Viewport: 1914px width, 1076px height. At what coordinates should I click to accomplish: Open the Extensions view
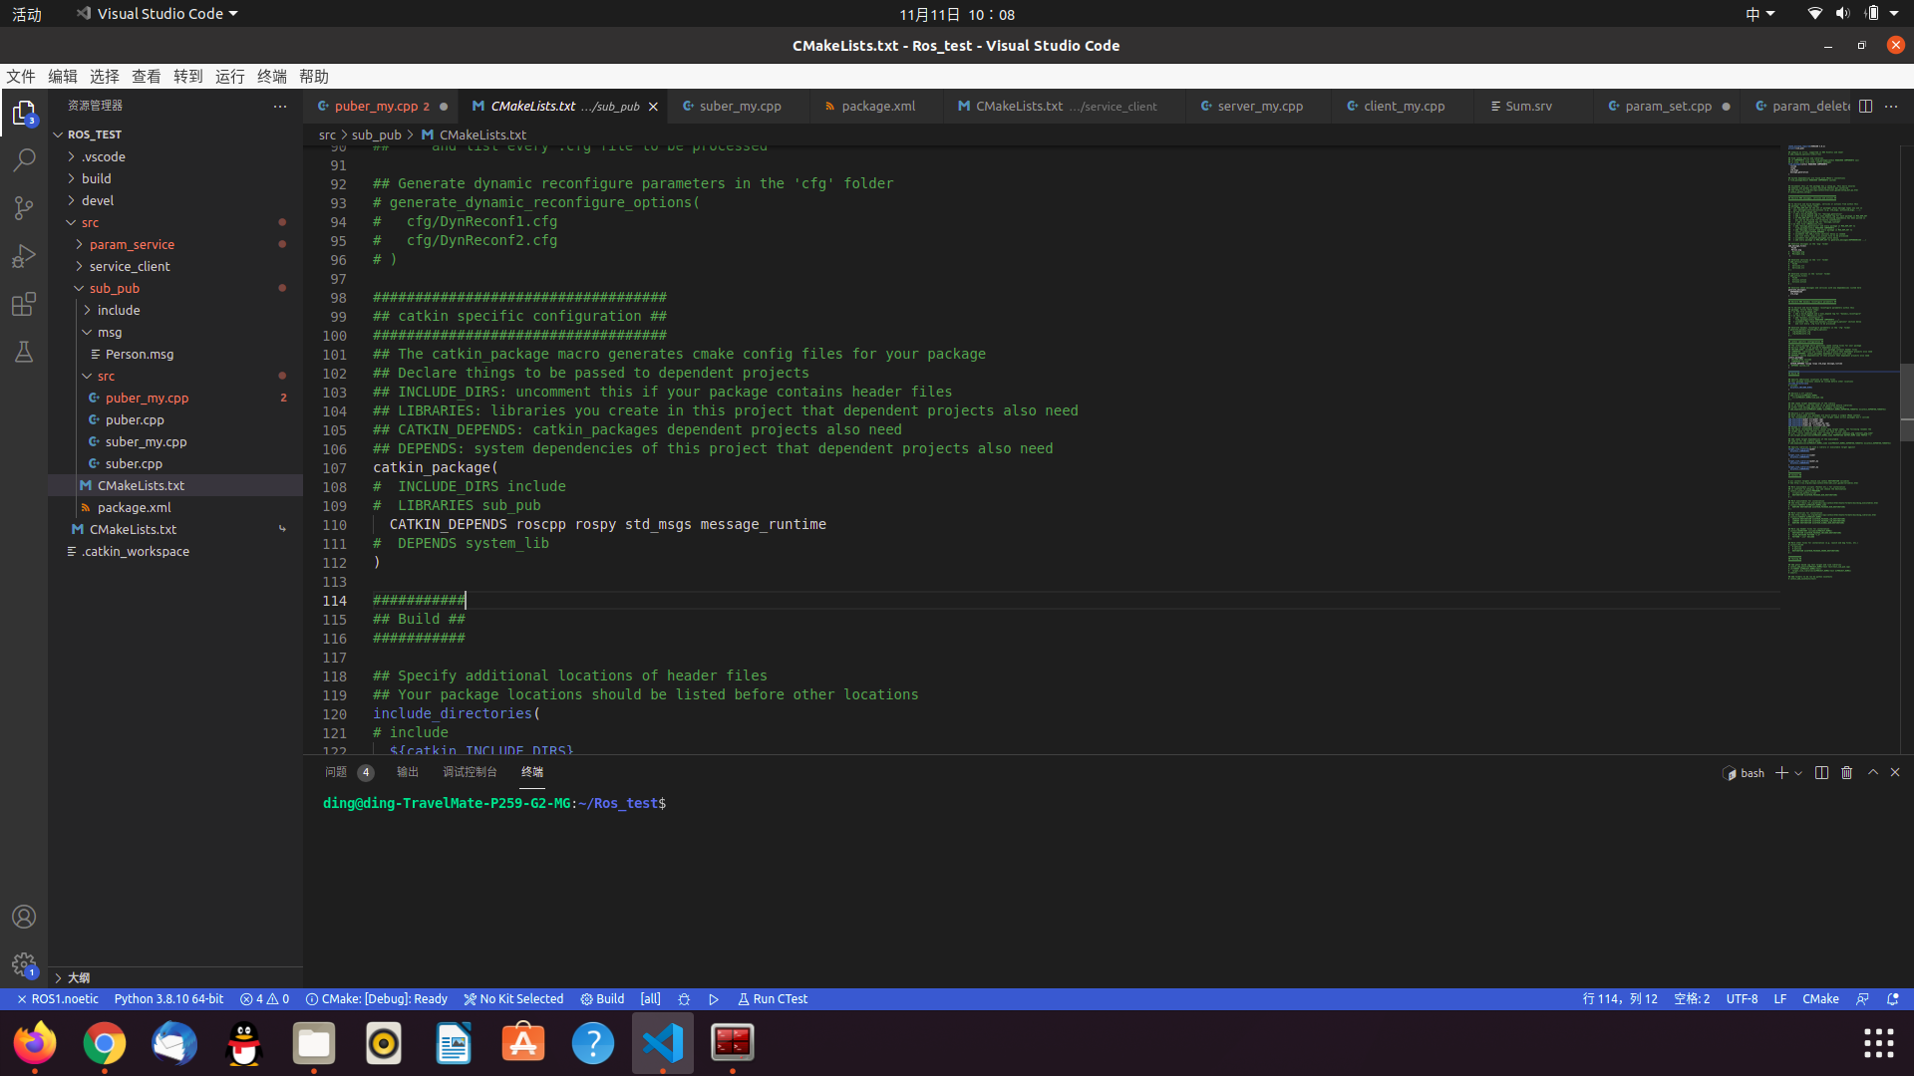pyautogui.click(x=24, y=304)
